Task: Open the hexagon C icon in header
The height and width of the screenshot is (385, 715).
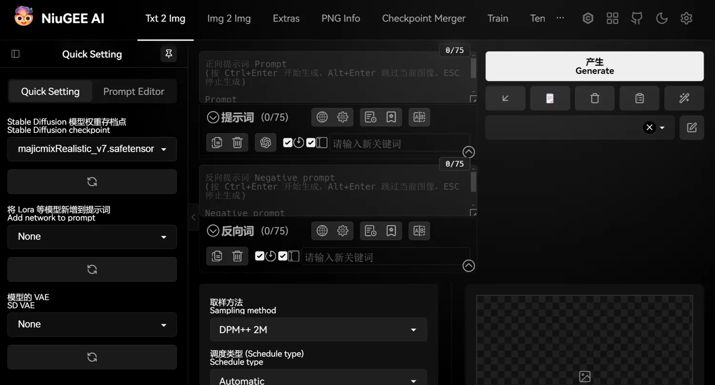Action: point(588,18)
